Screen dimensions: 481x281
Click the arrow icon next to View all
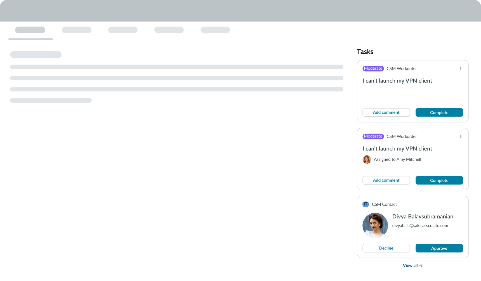[x=421, y=266]
